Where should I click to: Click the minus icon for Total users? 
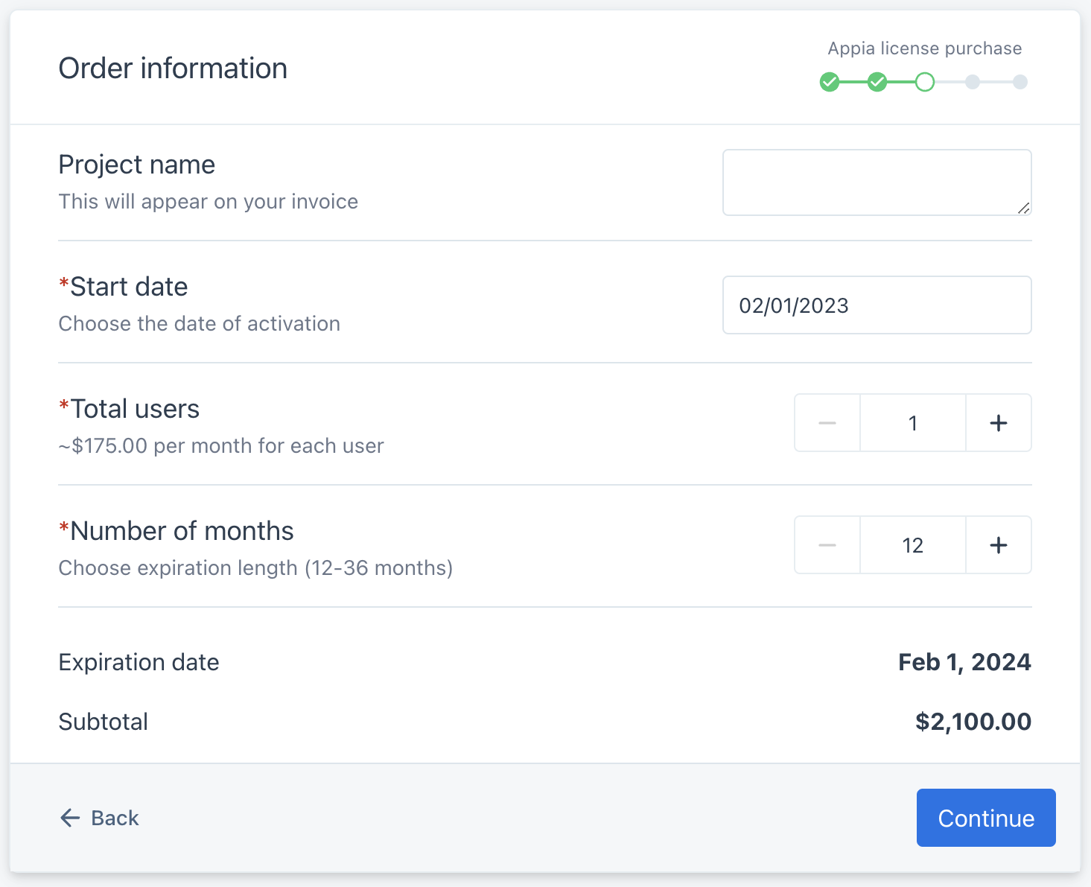coord(827,423)
